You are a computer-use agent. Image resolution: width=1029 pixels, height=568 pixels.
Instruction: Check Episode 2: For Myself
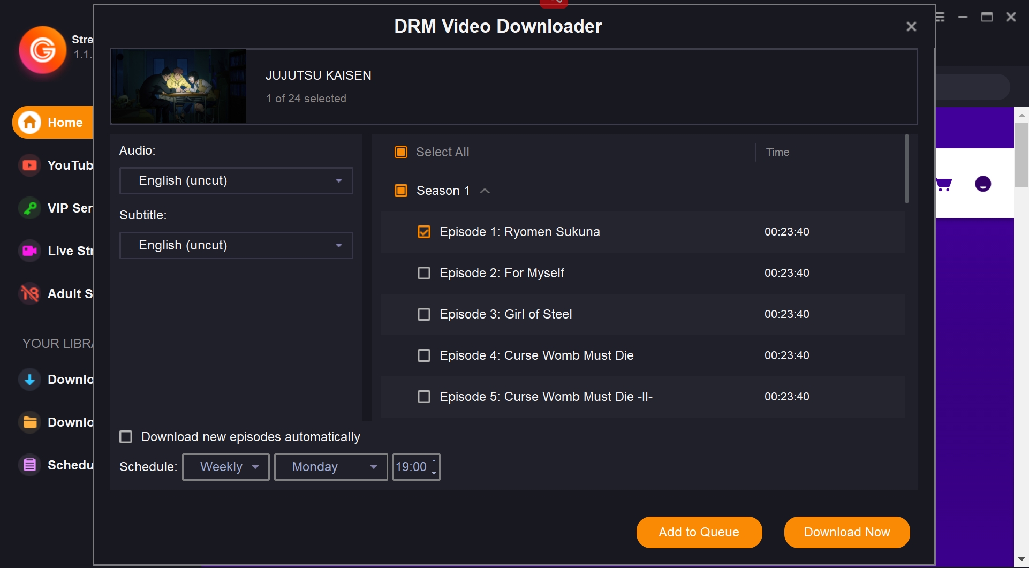(424, 273)
